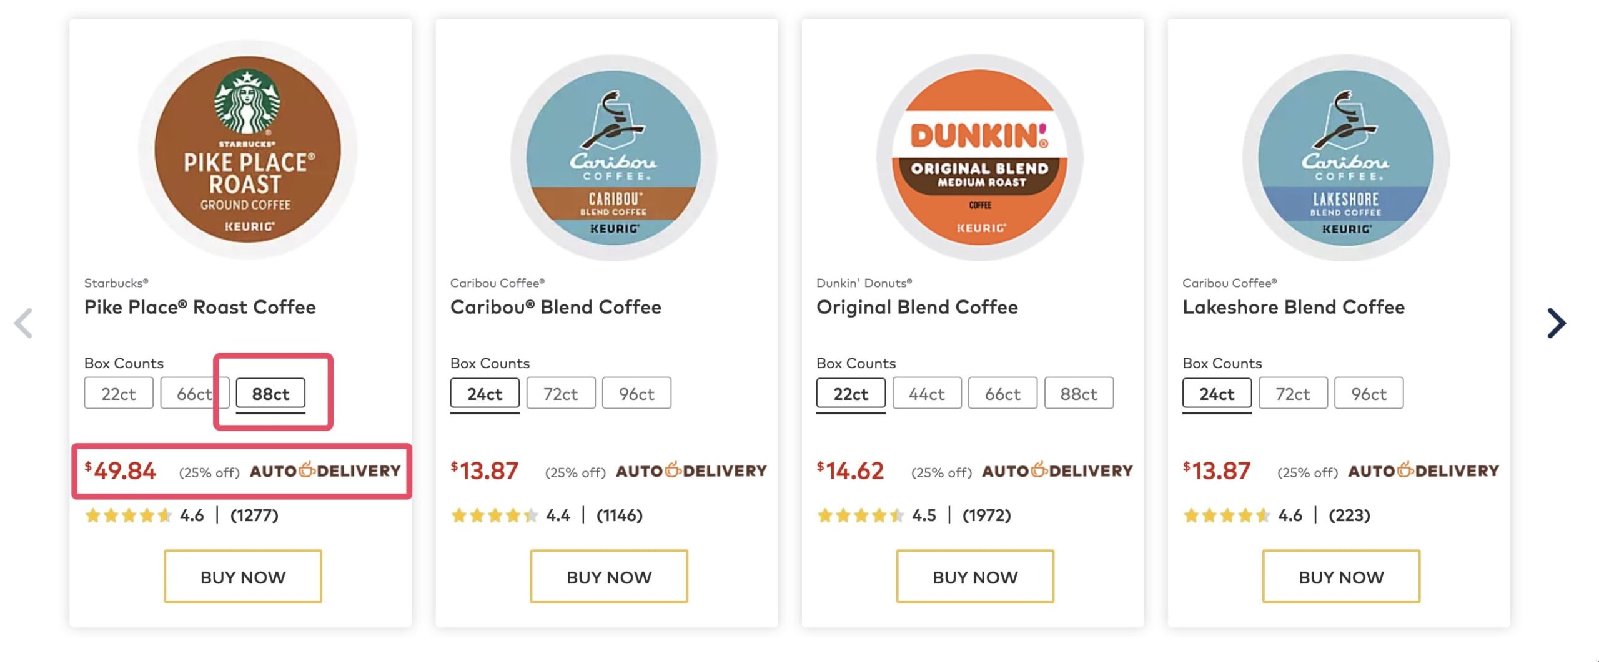Click Buy Now for Dunkin' Original Blend
Image resolution: width=1599 pixels, height=662 pixels.
point(975,576)
